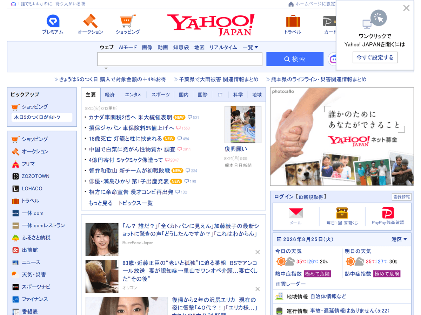
Task: Open today's weather 今日の天気 link
Action: (x=288, y=251)
